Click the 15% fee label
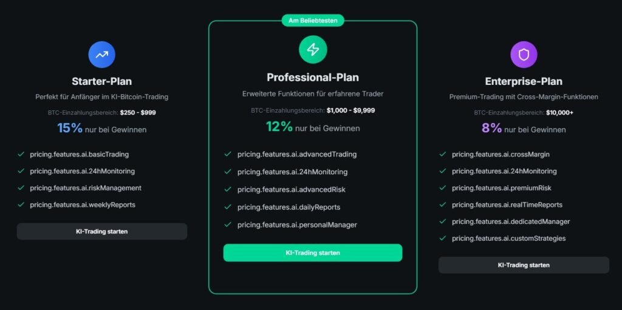The width and height of the screenshot is (622, 310). tap(70, 128)
